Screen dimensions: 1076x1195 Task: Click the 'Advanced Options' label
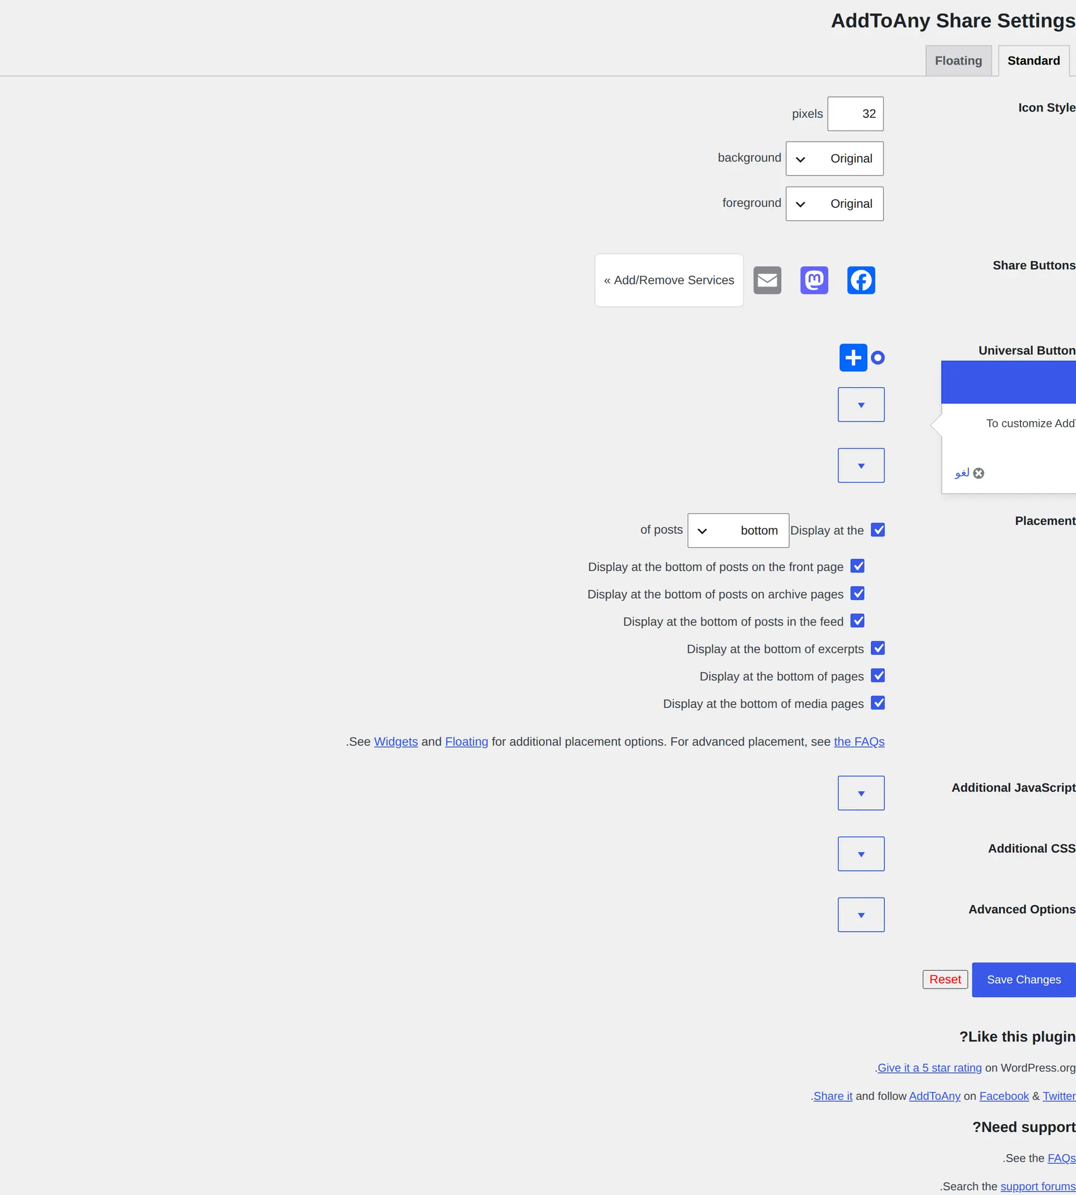[x=1022, y=909]
